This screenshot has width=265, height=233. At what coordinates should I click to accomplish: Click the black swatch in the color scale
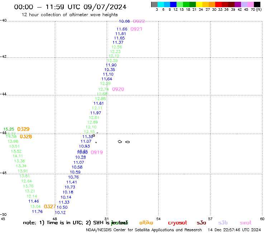coord(257,4)
